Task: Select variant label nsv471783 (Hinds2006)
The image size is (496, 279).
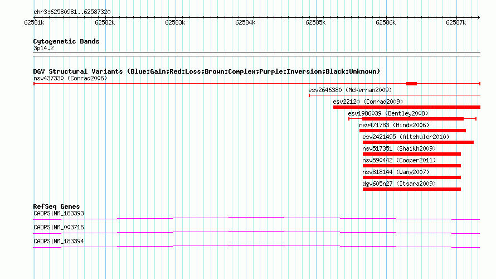Action: click(394, 125)
